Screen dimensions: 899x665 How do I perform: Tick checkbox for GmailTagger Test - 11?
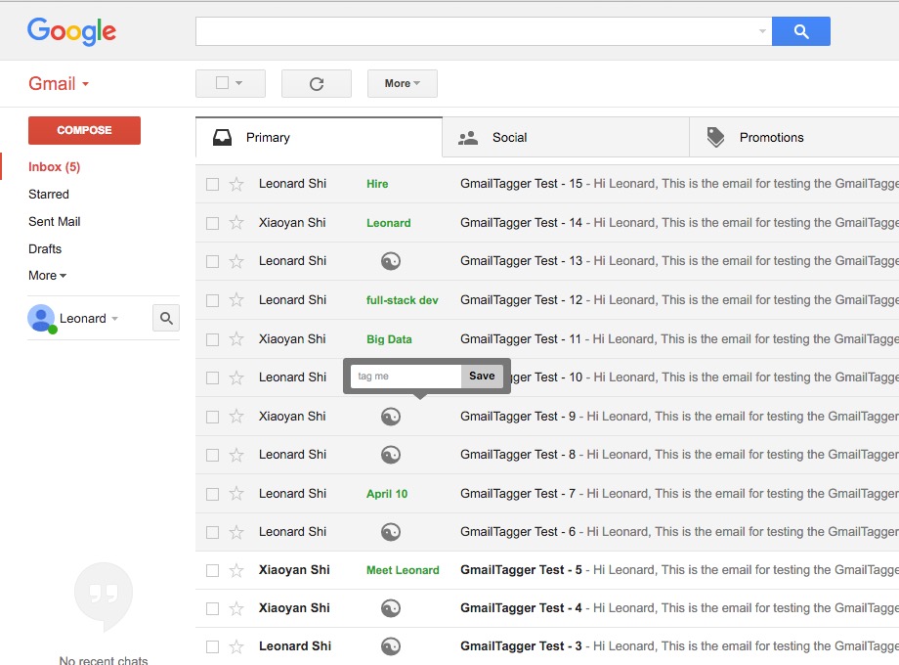[x=213, y=339]
